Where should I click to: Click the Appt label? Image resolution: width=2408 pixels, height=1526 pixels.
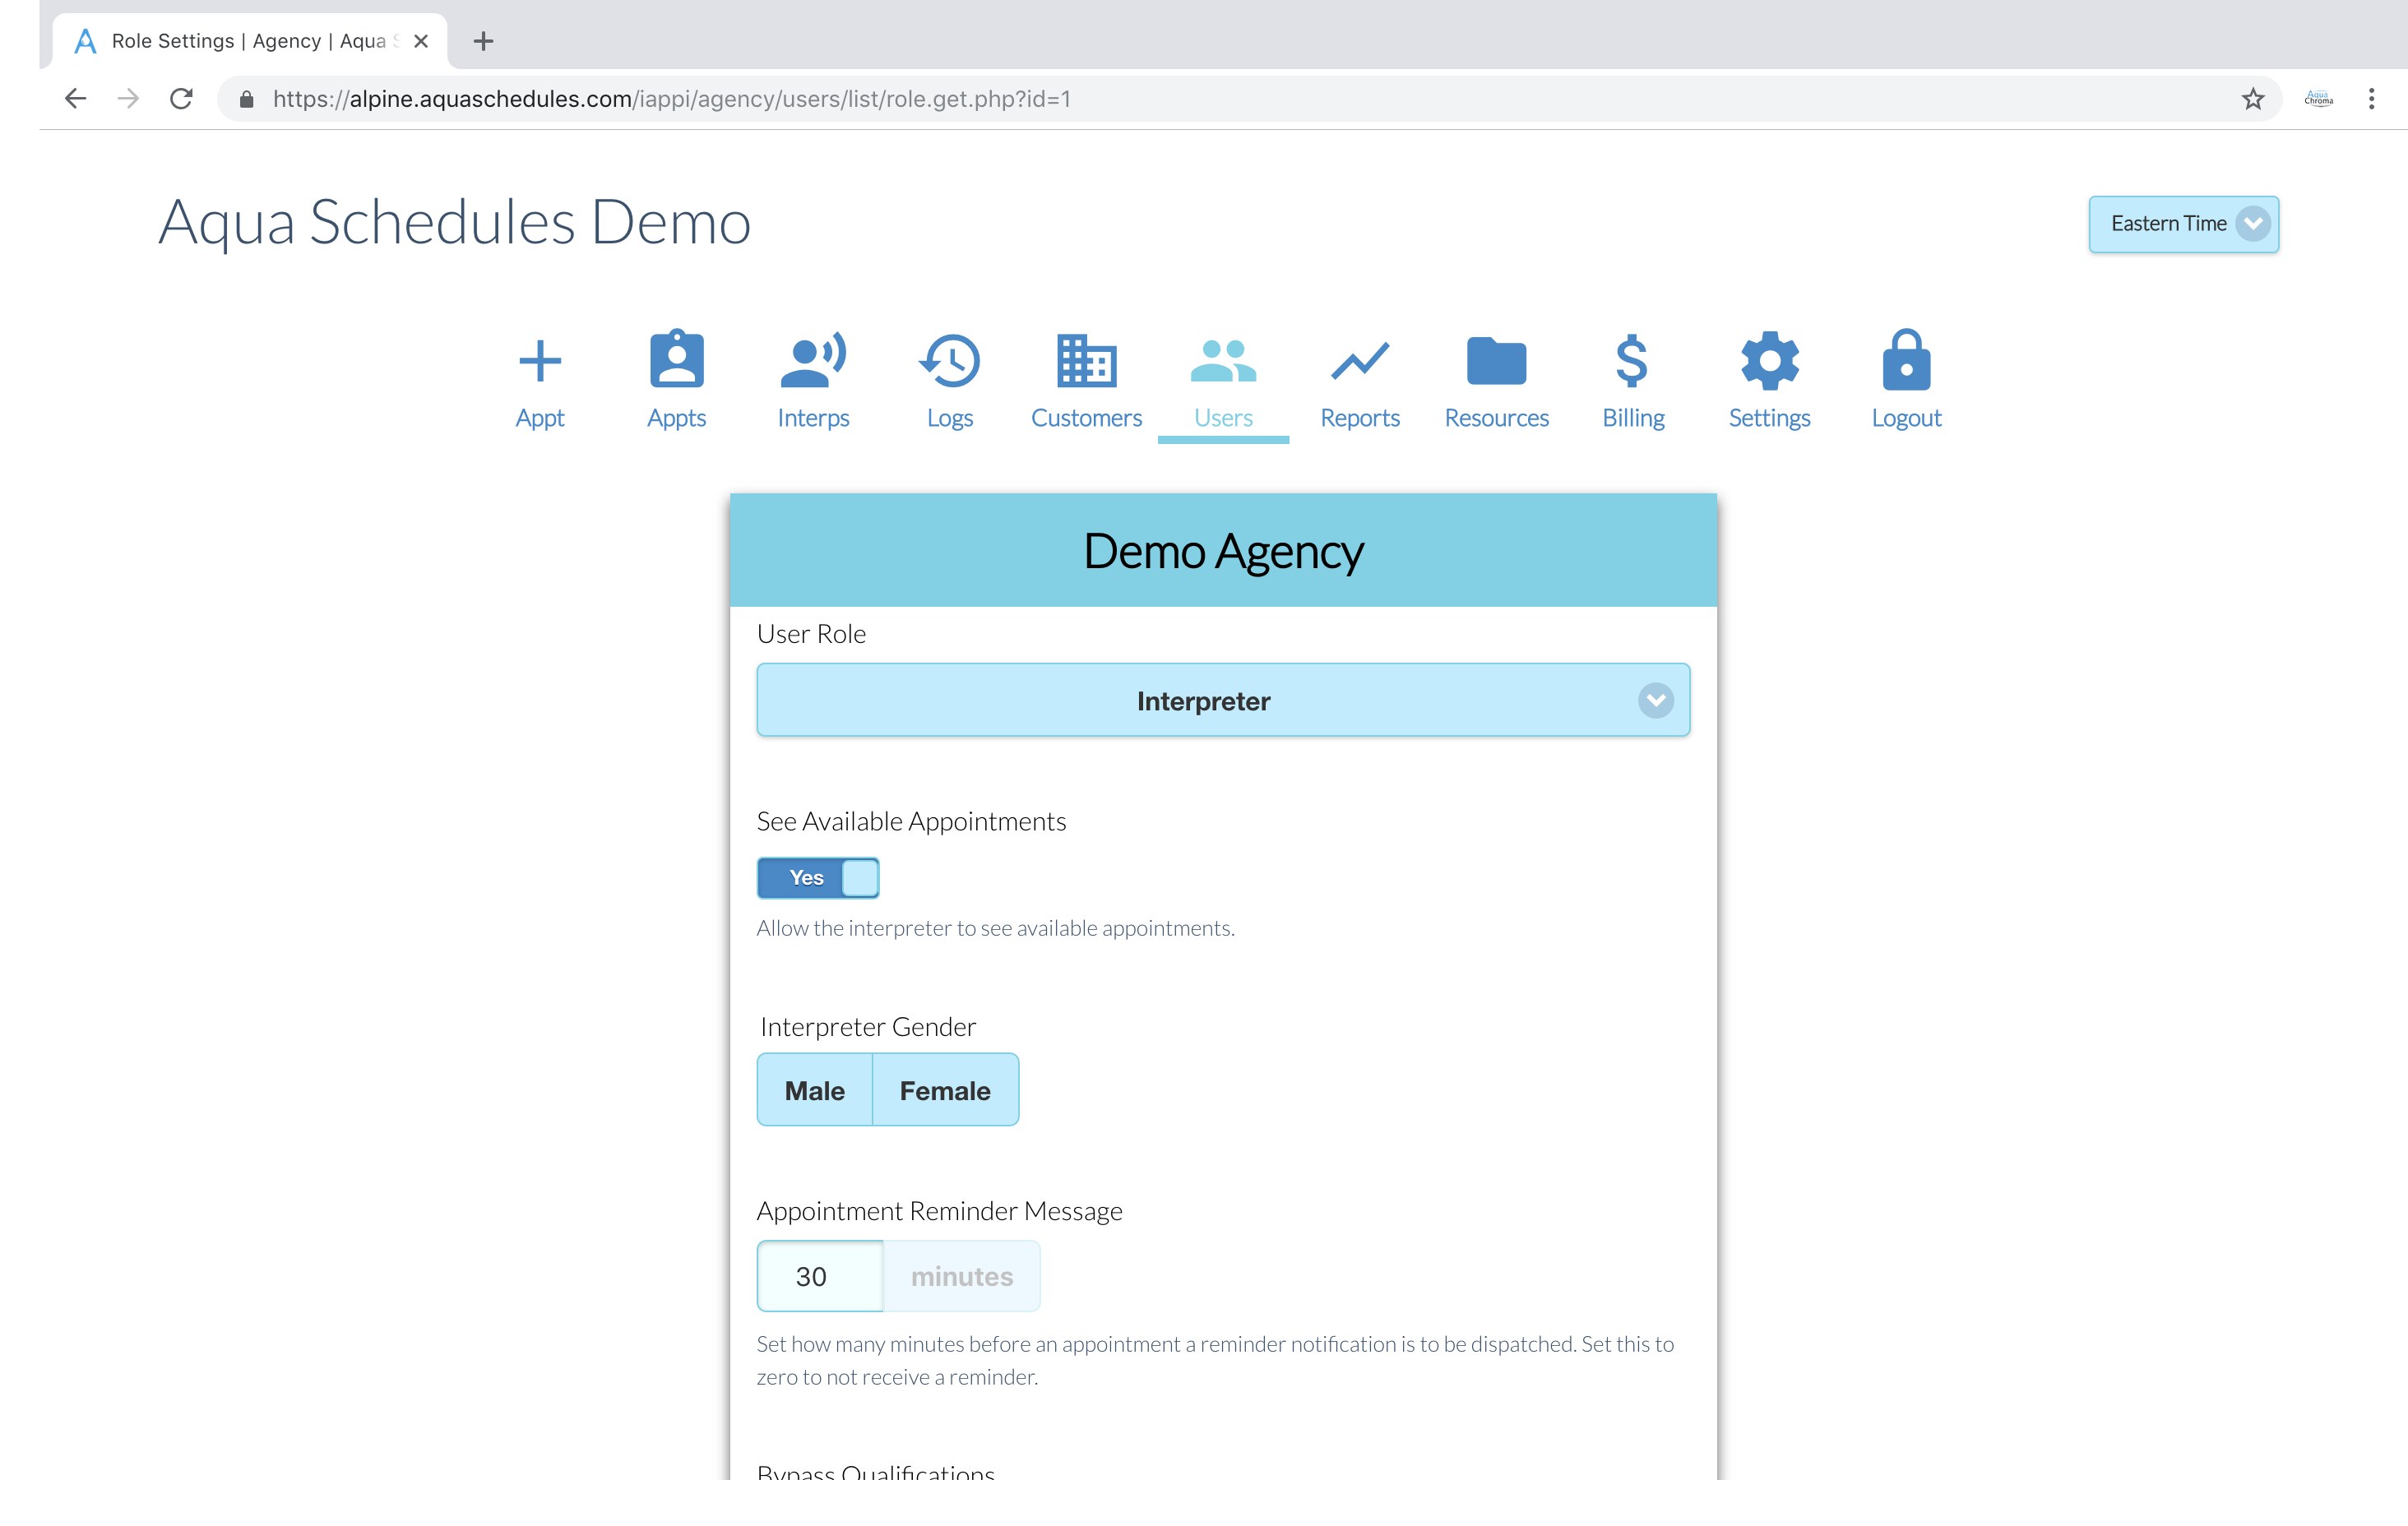540,418
